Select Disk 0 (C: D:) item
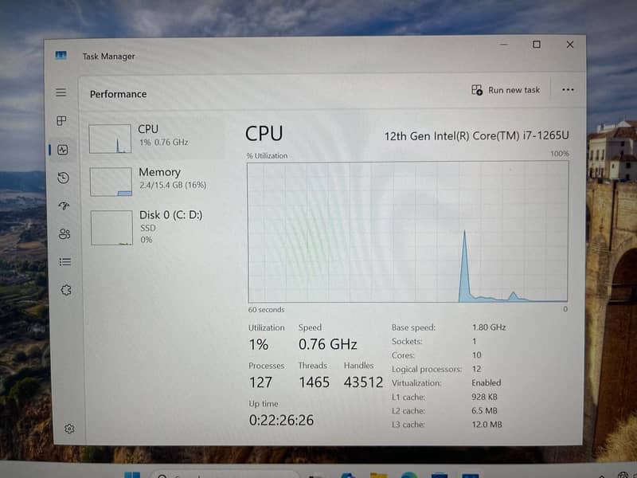Image resolution: width=637 pixels, height=478 pixels. tap(156, 227)
